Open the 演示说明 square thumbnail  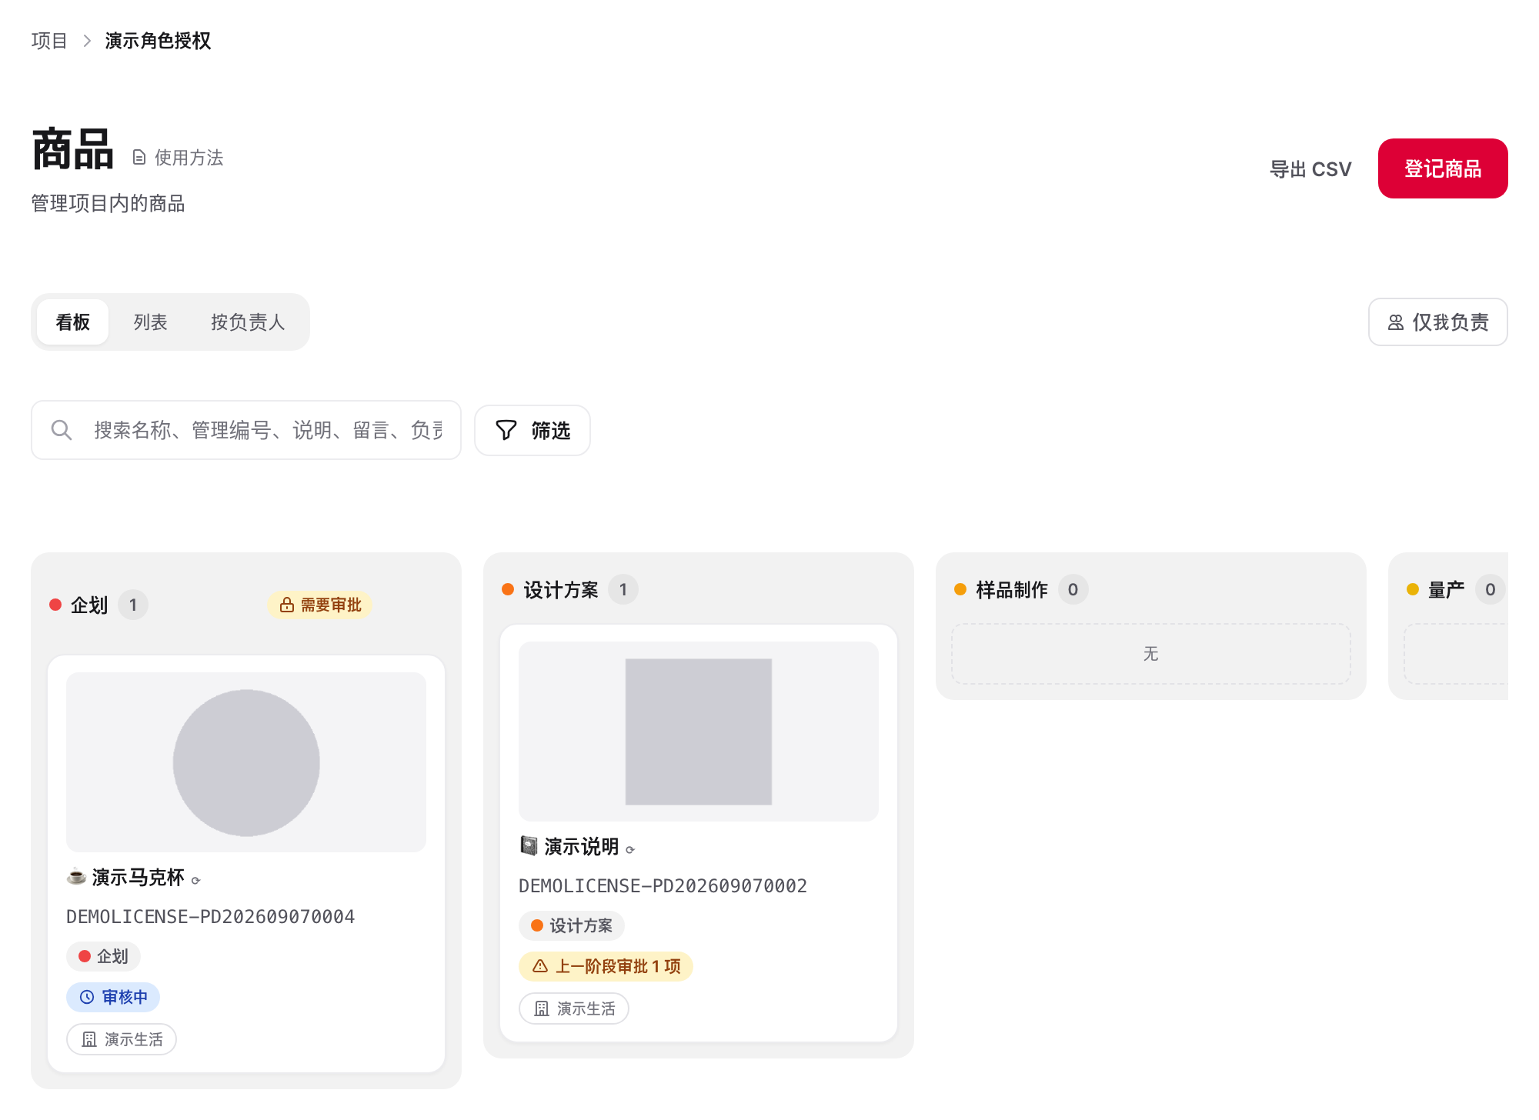(699, 732)
